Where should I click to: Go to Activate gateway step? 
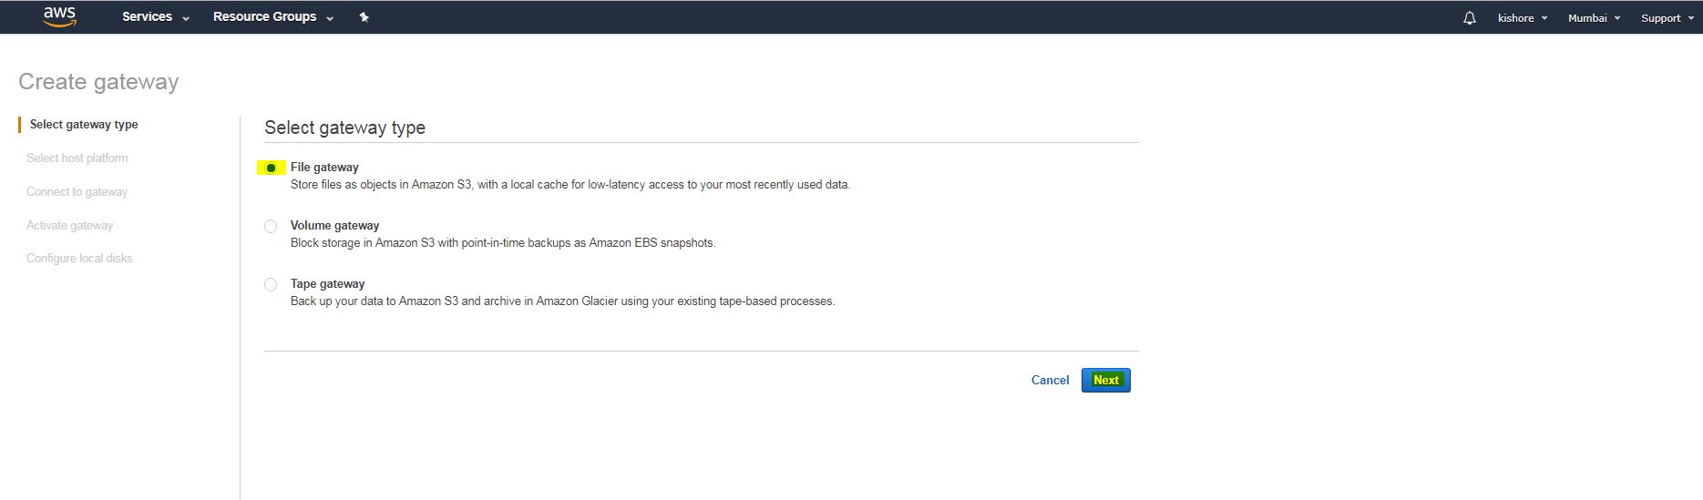[x=70, y=226]
